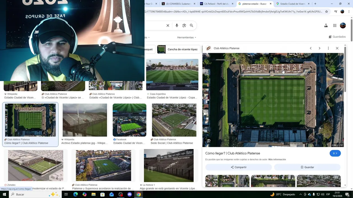Open the Google apps grid
The height and width of the screenshot is (198, 353).
[x=335, y=26]
